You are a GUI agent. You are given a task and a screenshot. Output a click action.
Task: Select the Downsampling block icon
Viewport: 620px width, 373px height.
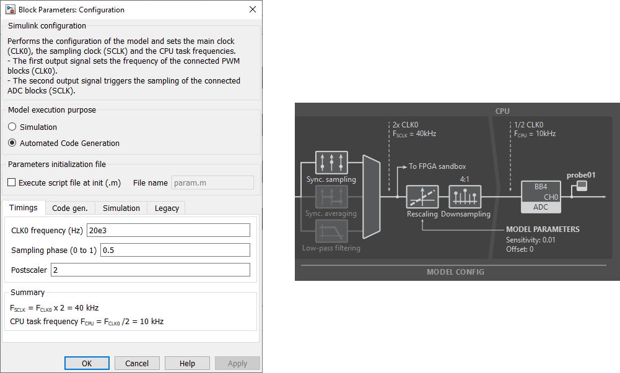465,197
